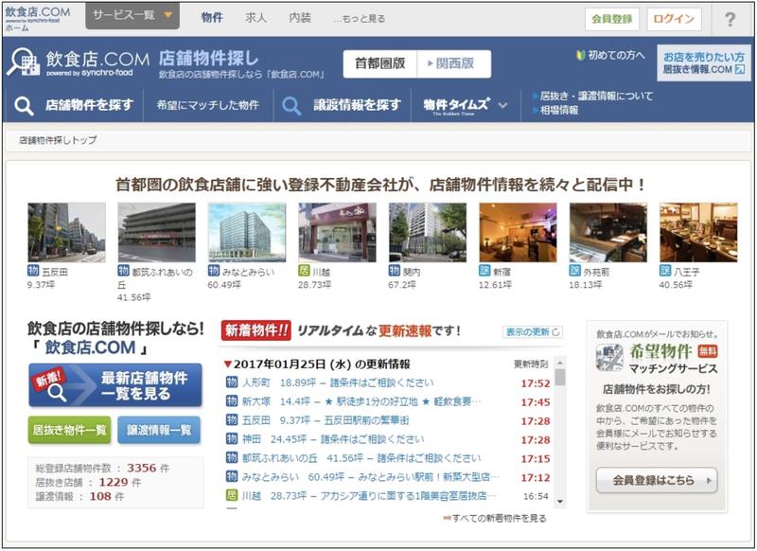Screen dimensions: 757x551
Task: Click the 店舗物件探しトップ breadcrumb
Action: pos(58,140)
